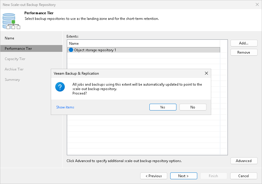262x184 pixels.
Task: Open the Advanced options dialog
Action: coord(244,161)
